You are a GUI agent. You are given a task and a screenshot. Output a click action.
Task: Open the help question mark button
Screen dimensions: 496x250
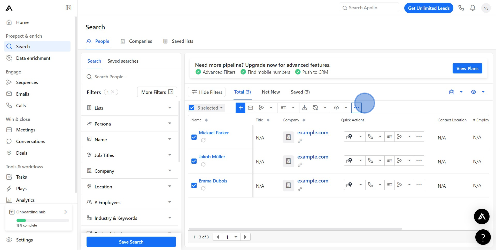click(483, 237)
